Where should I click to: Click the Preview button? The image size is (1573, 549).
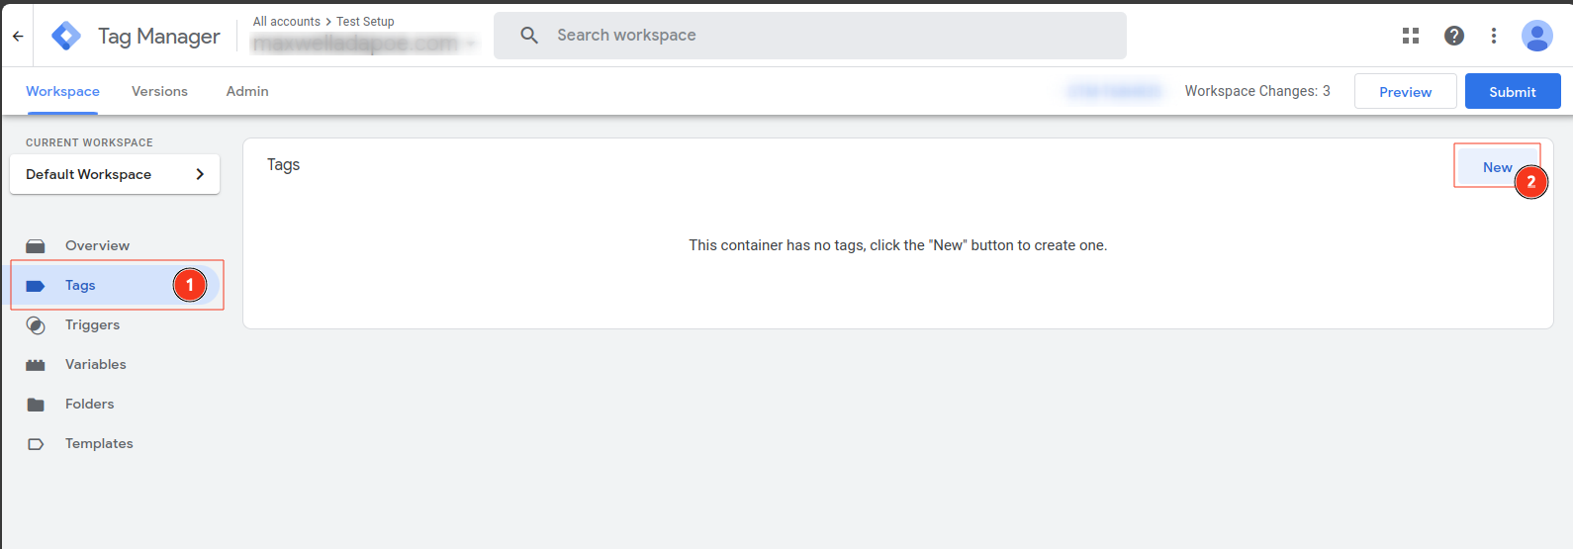tap(1405, 91)
